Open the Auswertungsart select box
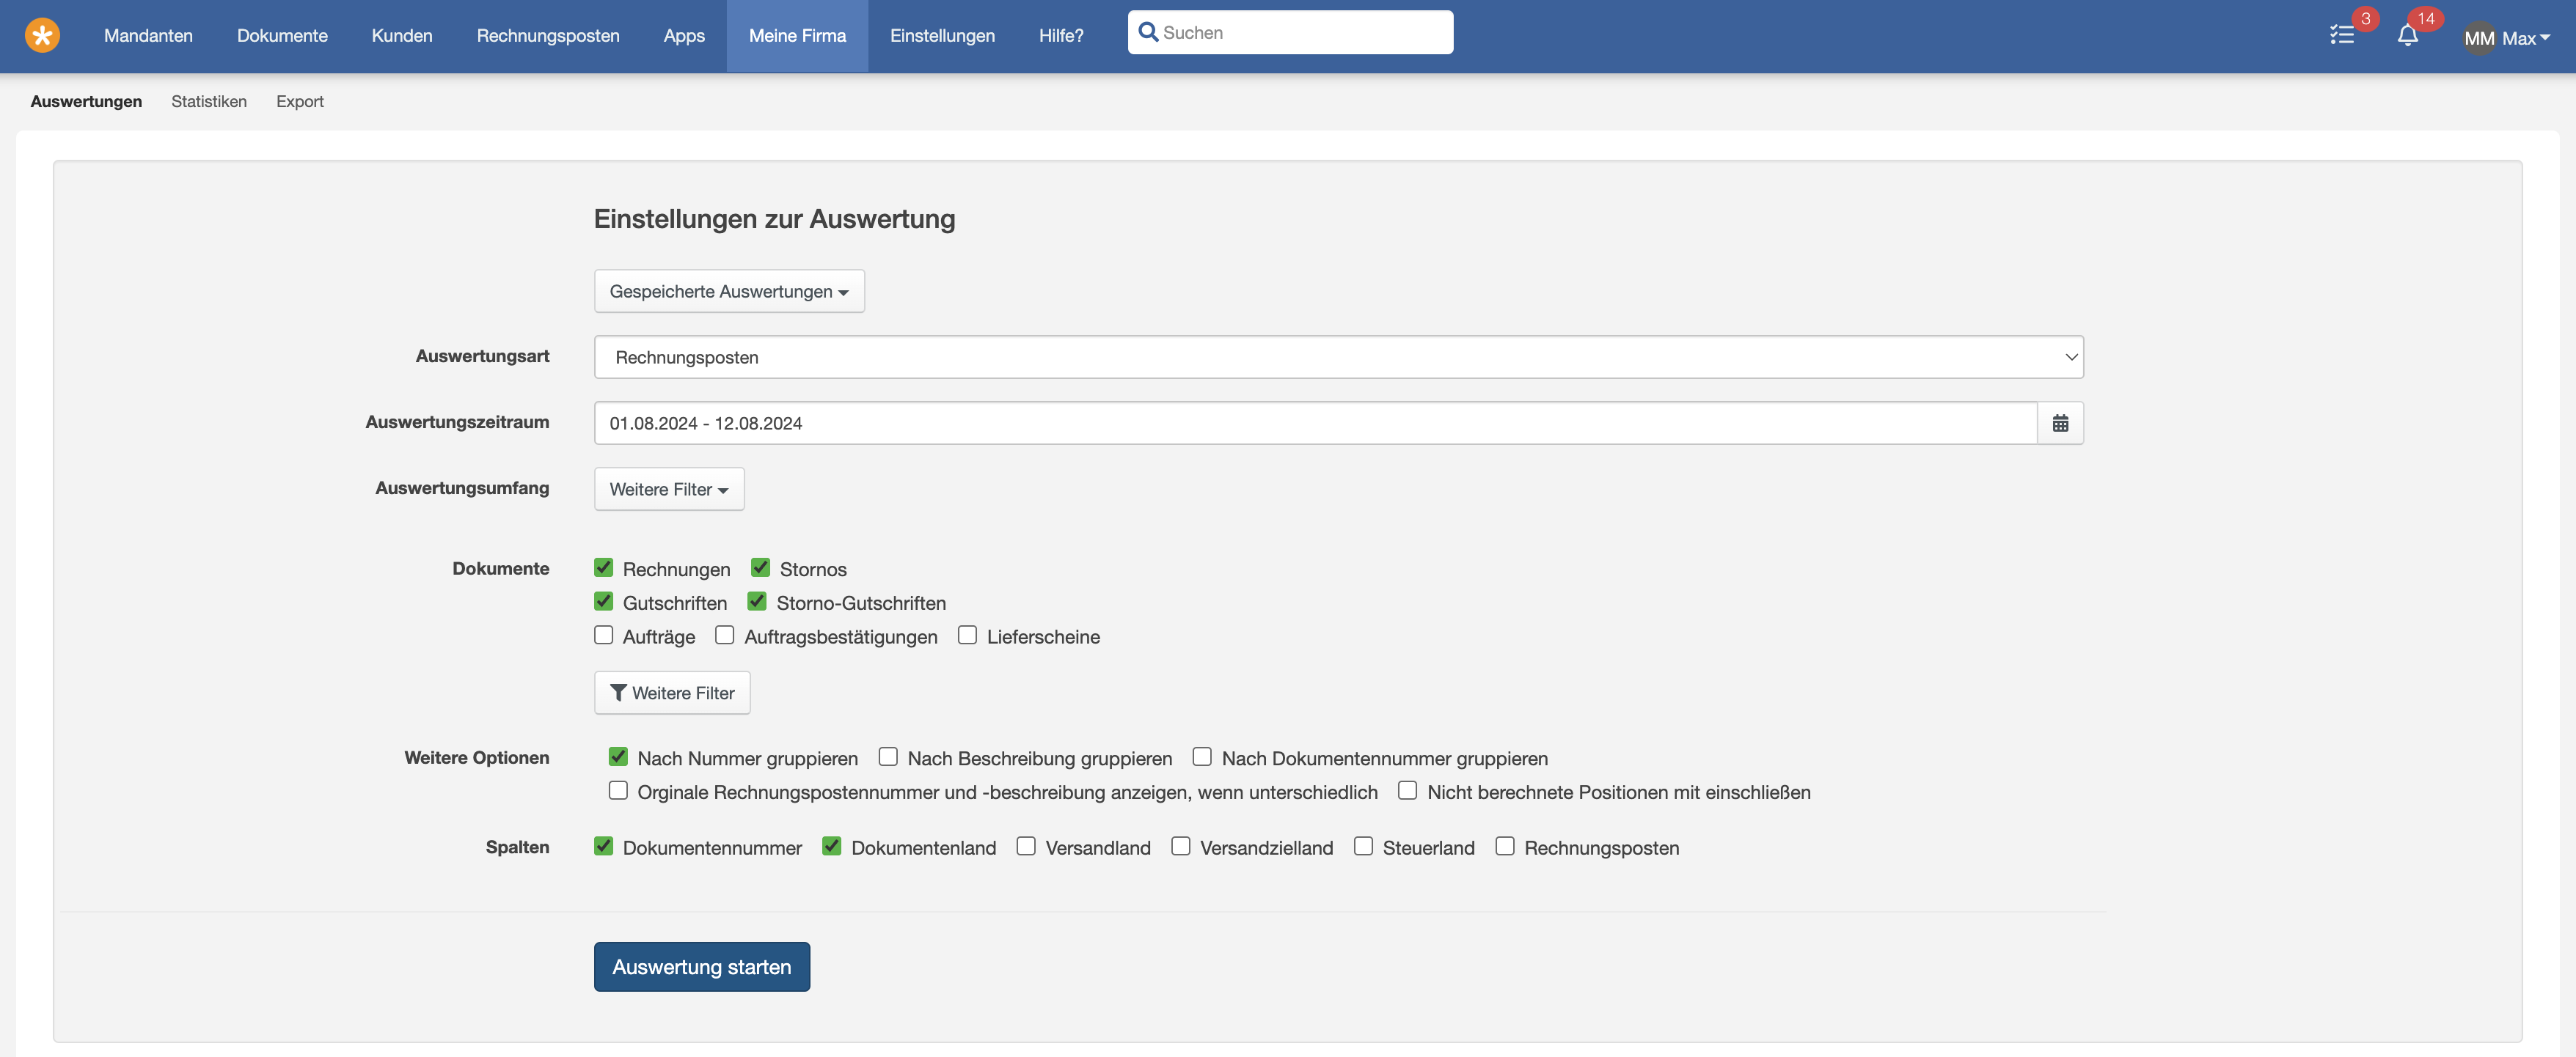Viewport: 2576px width, 1057px height. [1338, 358]
